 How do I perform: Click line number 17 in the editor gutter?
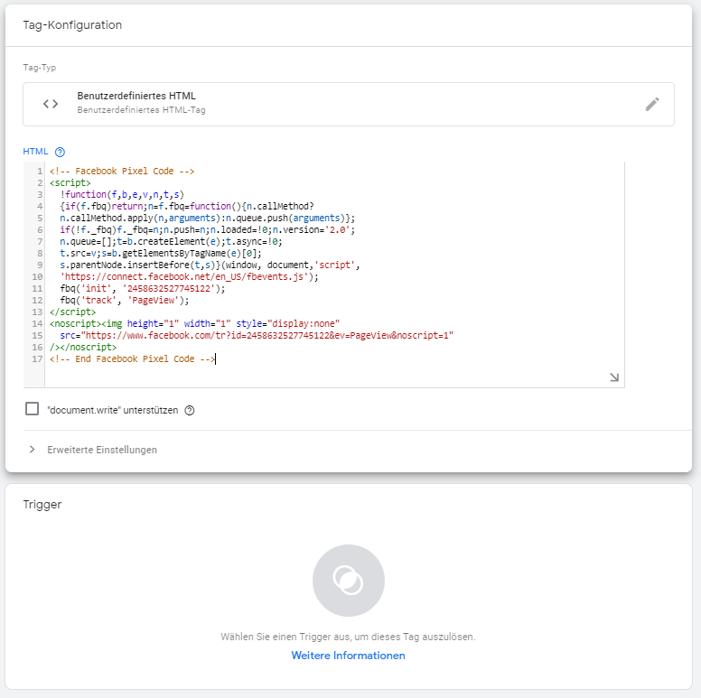[38, 358]
